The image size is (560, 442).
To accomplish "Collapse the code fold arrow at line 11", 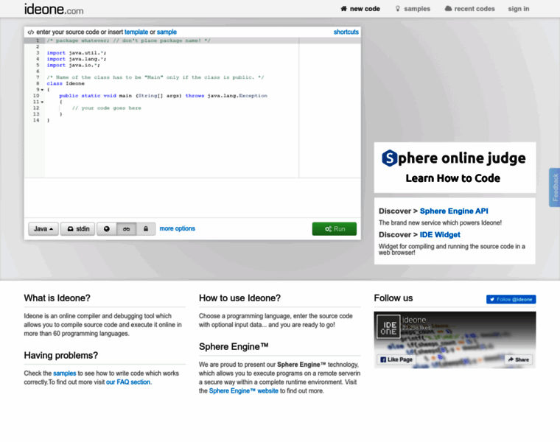I will coord(42,102).
